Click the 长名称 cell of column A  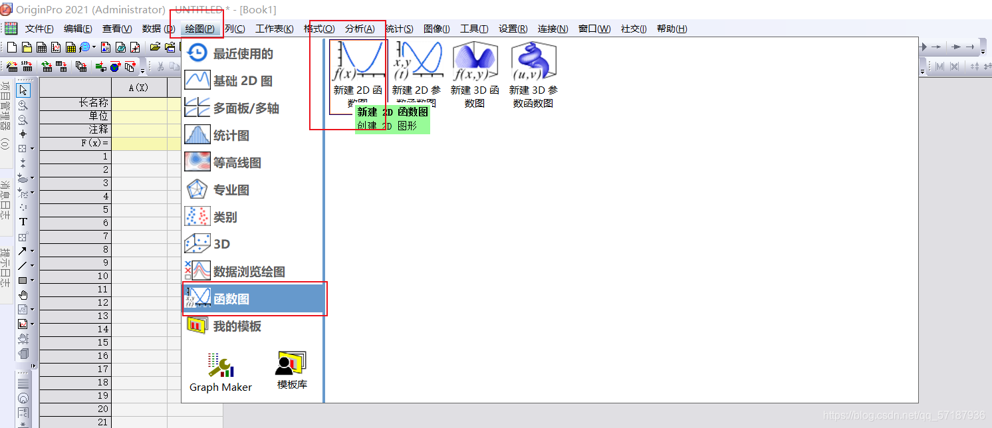click(x=139, y=103)
